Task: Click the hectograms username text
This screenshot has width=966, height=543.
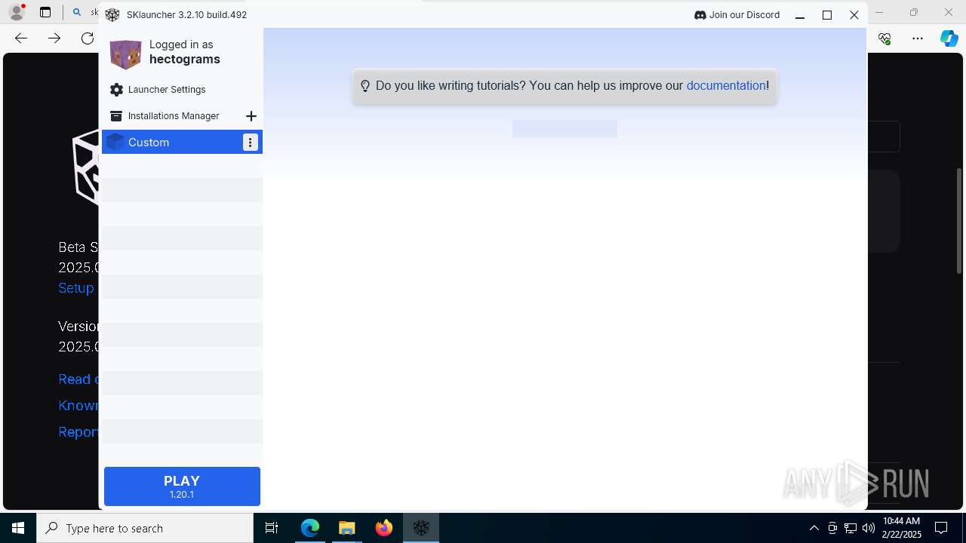Action: (x=185, y=60)
